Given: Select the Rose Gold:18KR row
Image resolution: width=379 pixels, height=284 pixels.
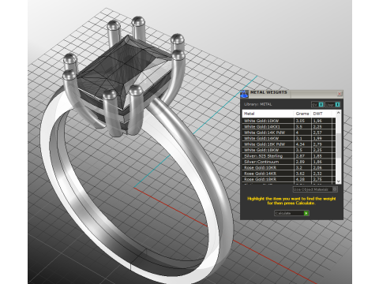Looking at the screenshot, I should click(289, 179).
